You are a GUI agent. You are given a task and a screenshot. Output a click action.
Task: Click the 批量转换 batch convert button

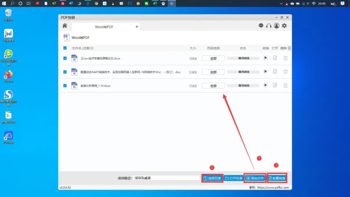pyautogui.click(x=277, y=178)
